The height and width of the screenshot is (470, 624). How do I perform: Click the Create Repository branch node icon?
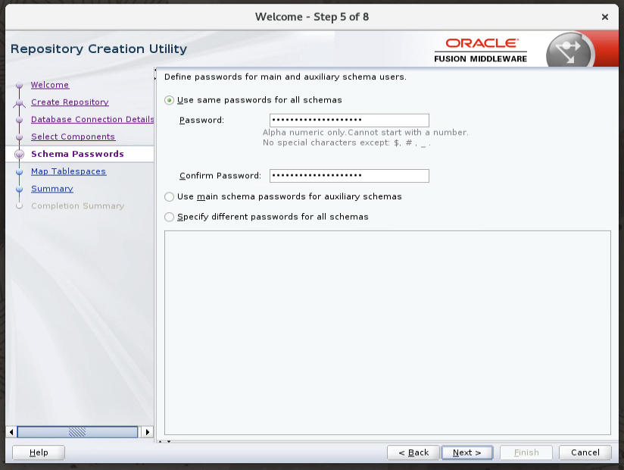(x=19, y=104)
